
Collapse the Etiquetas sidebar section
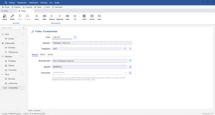click(23, 57)
